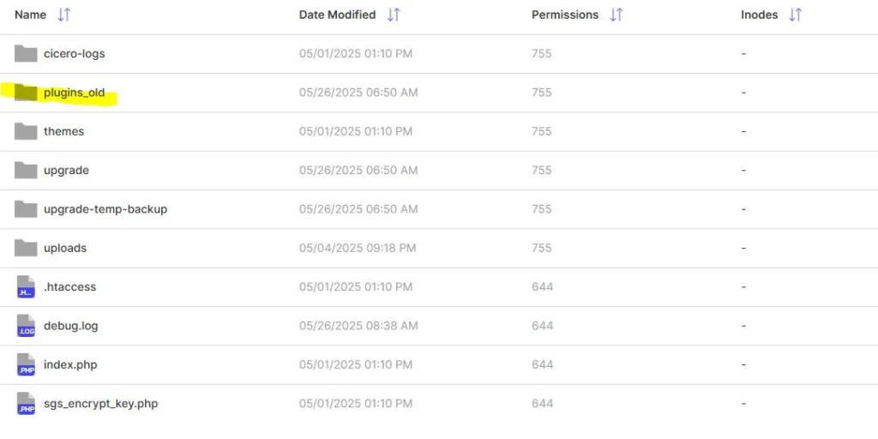Image resolution: width=878 pixels, height=439 pixels.
Task: Open the cicero-logs folder icon
Action: (x=26, y=53)
